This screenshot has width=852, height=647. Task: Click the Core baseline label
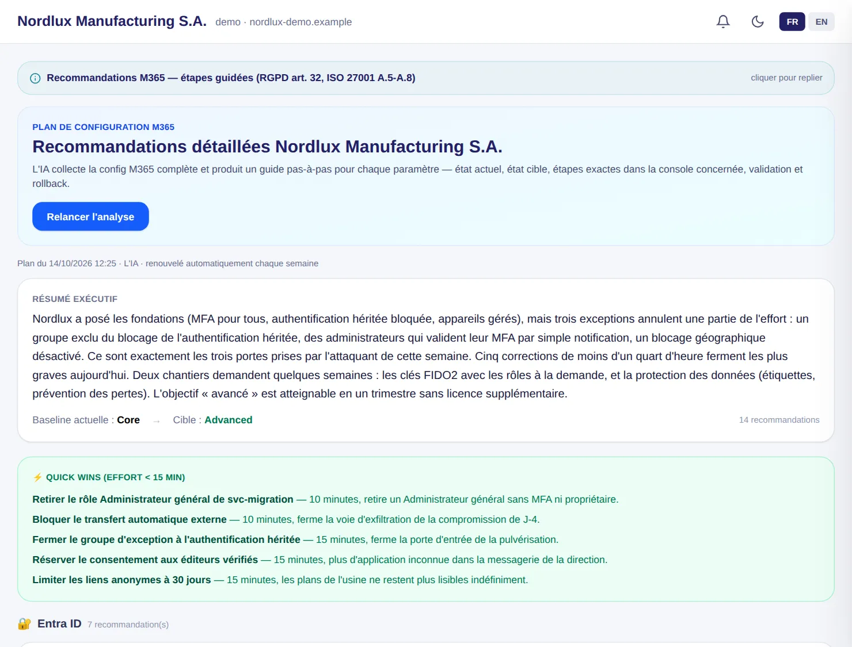pyautogui.click(x=128, y=420)
